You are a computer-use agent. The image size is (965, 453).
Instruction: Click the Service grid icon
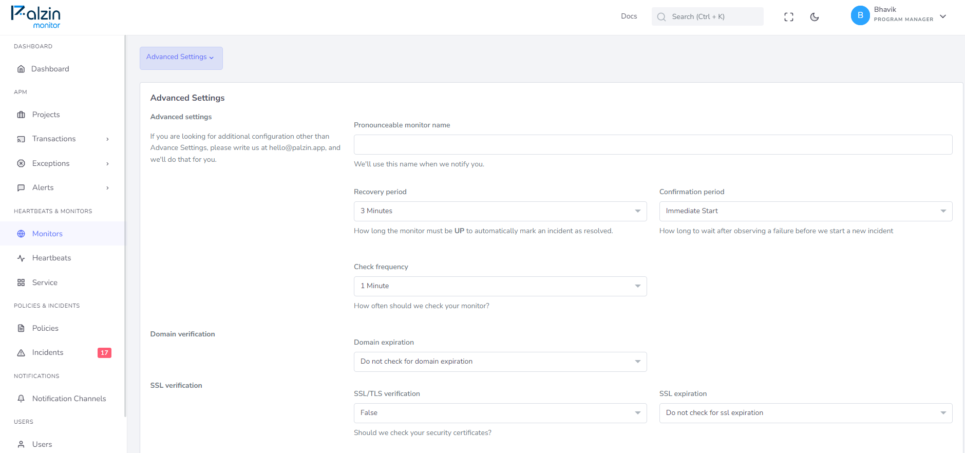(x=21, y=282)
